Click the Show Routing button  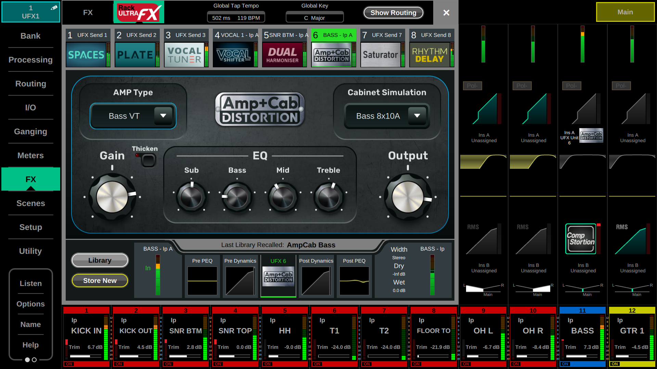[393, 13]
